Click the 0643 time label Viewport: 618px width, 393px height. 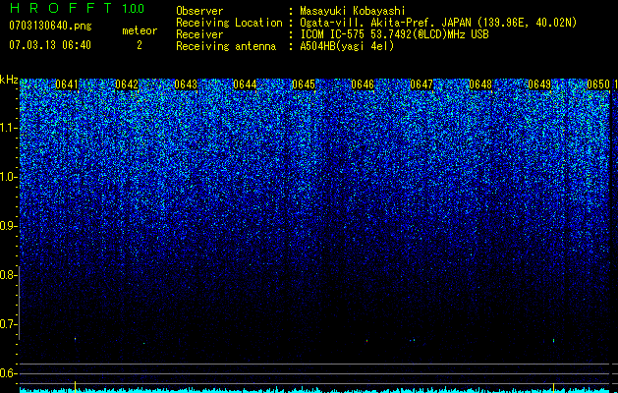[186, 84]
